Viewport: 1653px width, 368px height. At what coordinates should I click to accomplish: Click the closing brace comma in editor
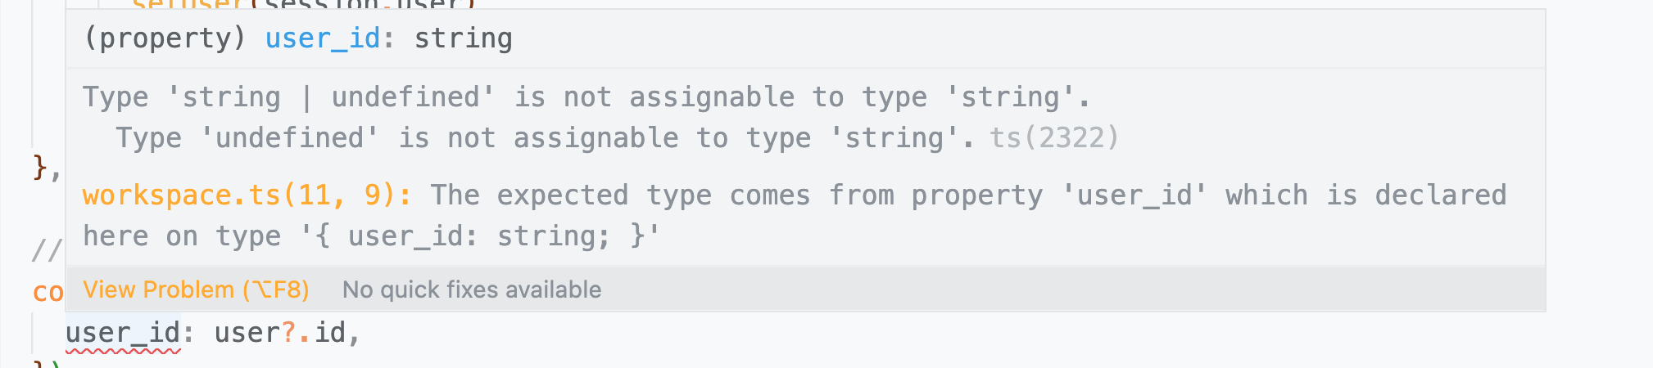47,167
